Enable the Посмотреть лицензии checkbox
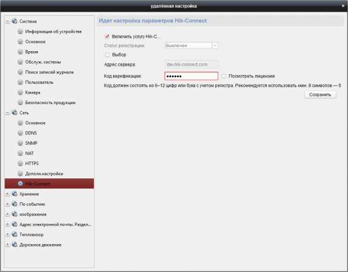348x272 pixels. [x=224, y=76]
